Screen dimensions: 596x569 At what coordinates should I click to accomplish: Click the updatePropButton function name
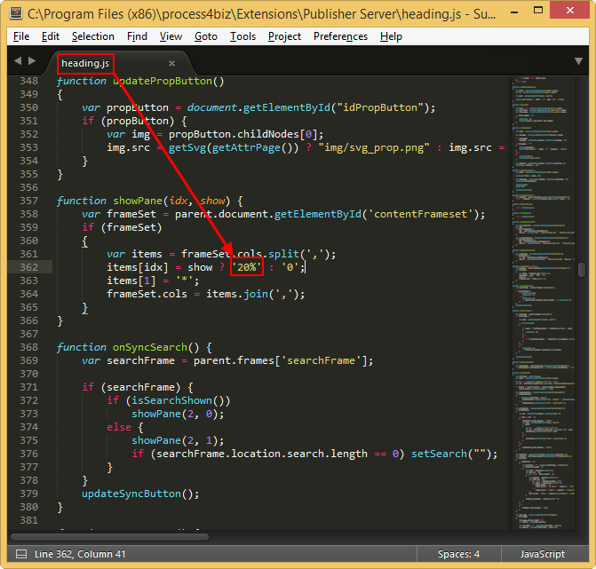(163, 81)
